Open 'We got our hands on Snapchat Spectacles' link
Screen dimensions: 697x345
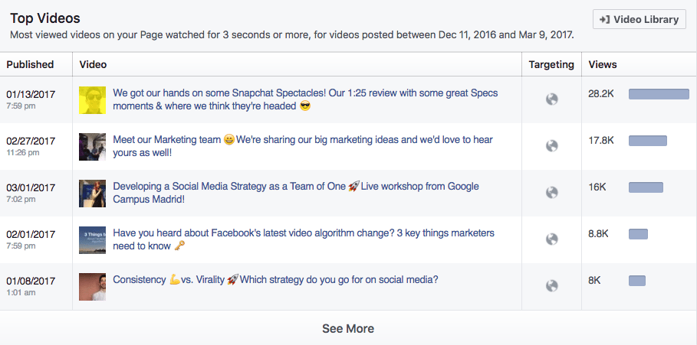pos(305,99)
